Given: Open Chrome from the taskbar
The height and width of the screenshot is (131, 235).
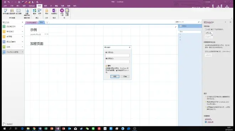Looking at the screenshot, I should tap(34, 129).
